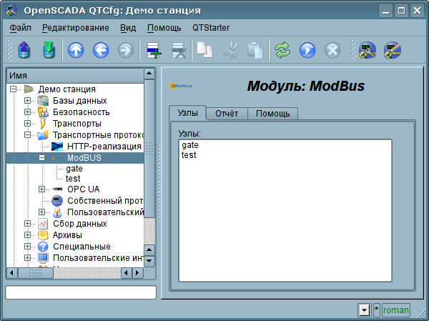Select Собственный протокол tree item
429x321 pixels.
(105, 201)
